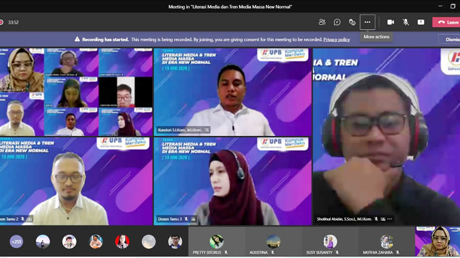460x258 pixels.
Task: Open the meeting chat icon
Action: (337, 22)
